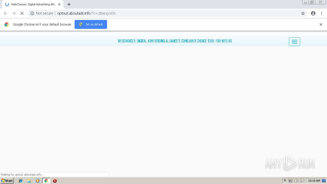This screenshot has height=184, width=327.
Task: Switch to Chrome taskbar button
Action: [x=46, y=181]
